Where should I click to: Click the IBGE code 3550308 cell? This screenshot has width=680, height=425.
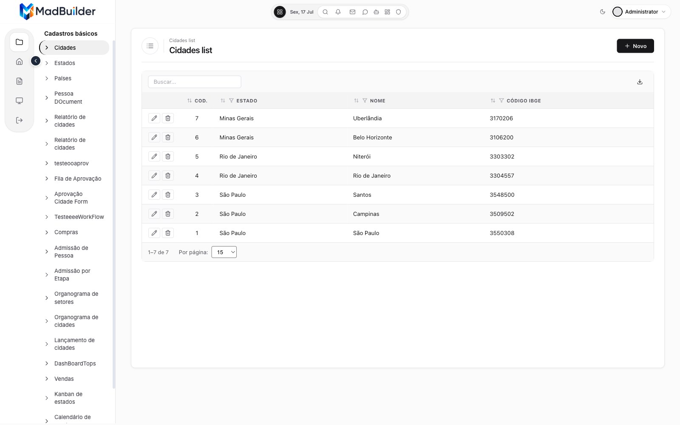click(x=502, y=233)
